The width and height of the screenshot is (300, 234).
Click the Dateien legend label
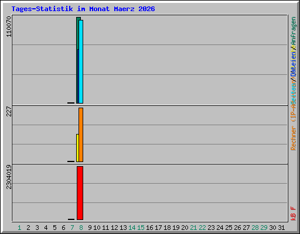point(294,63)
